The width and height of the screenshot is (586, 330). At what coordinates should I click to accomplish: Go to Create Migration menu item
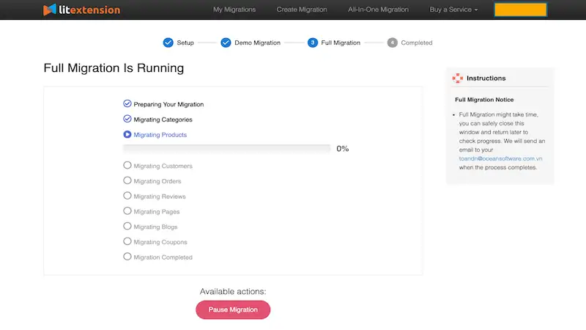pos(302,10)
